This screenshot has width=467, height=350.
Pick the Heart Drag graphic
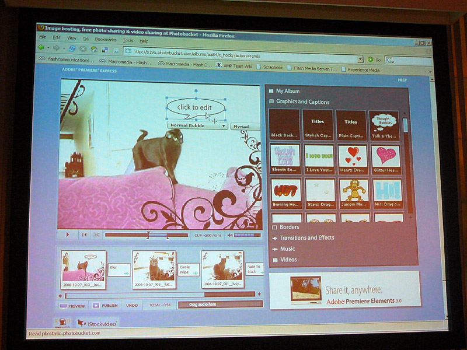click(x=353, y=159)
